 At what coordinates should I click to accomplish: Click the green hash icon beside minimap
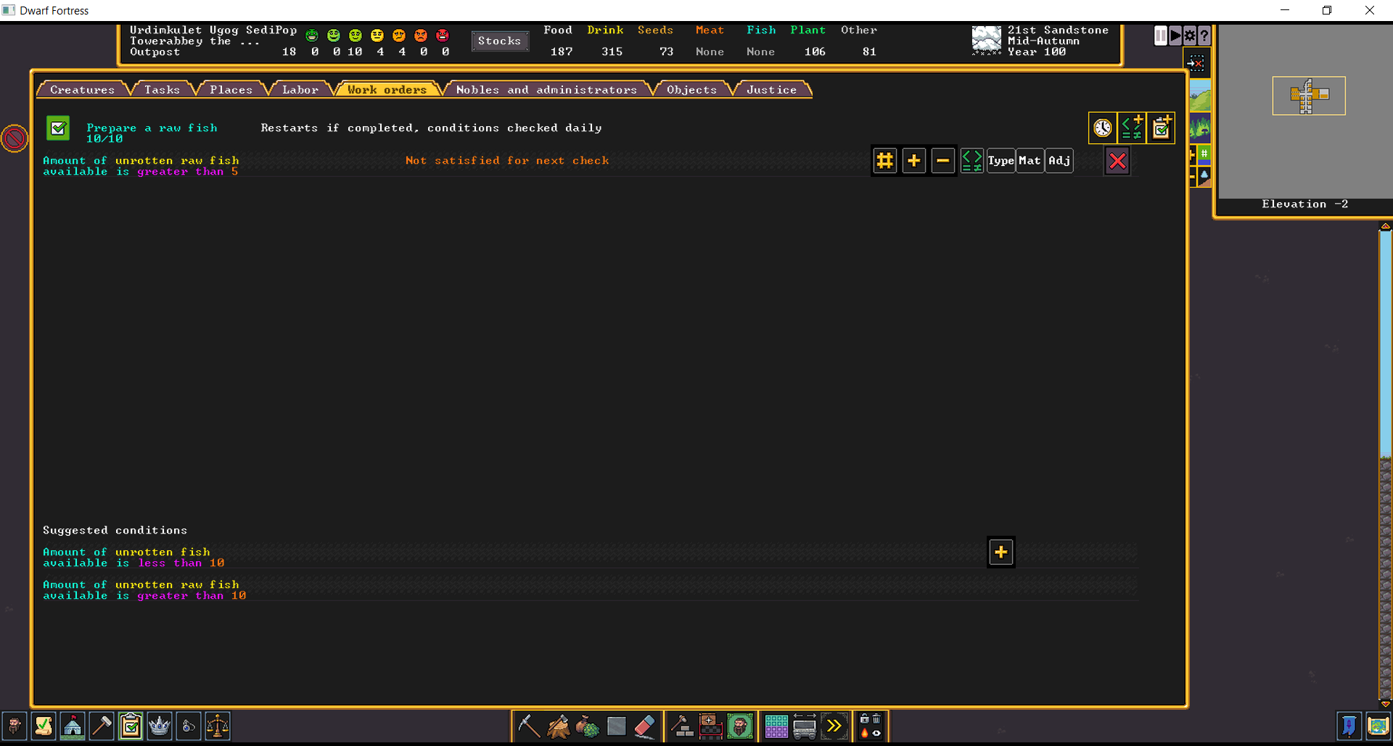[1204, 154]
